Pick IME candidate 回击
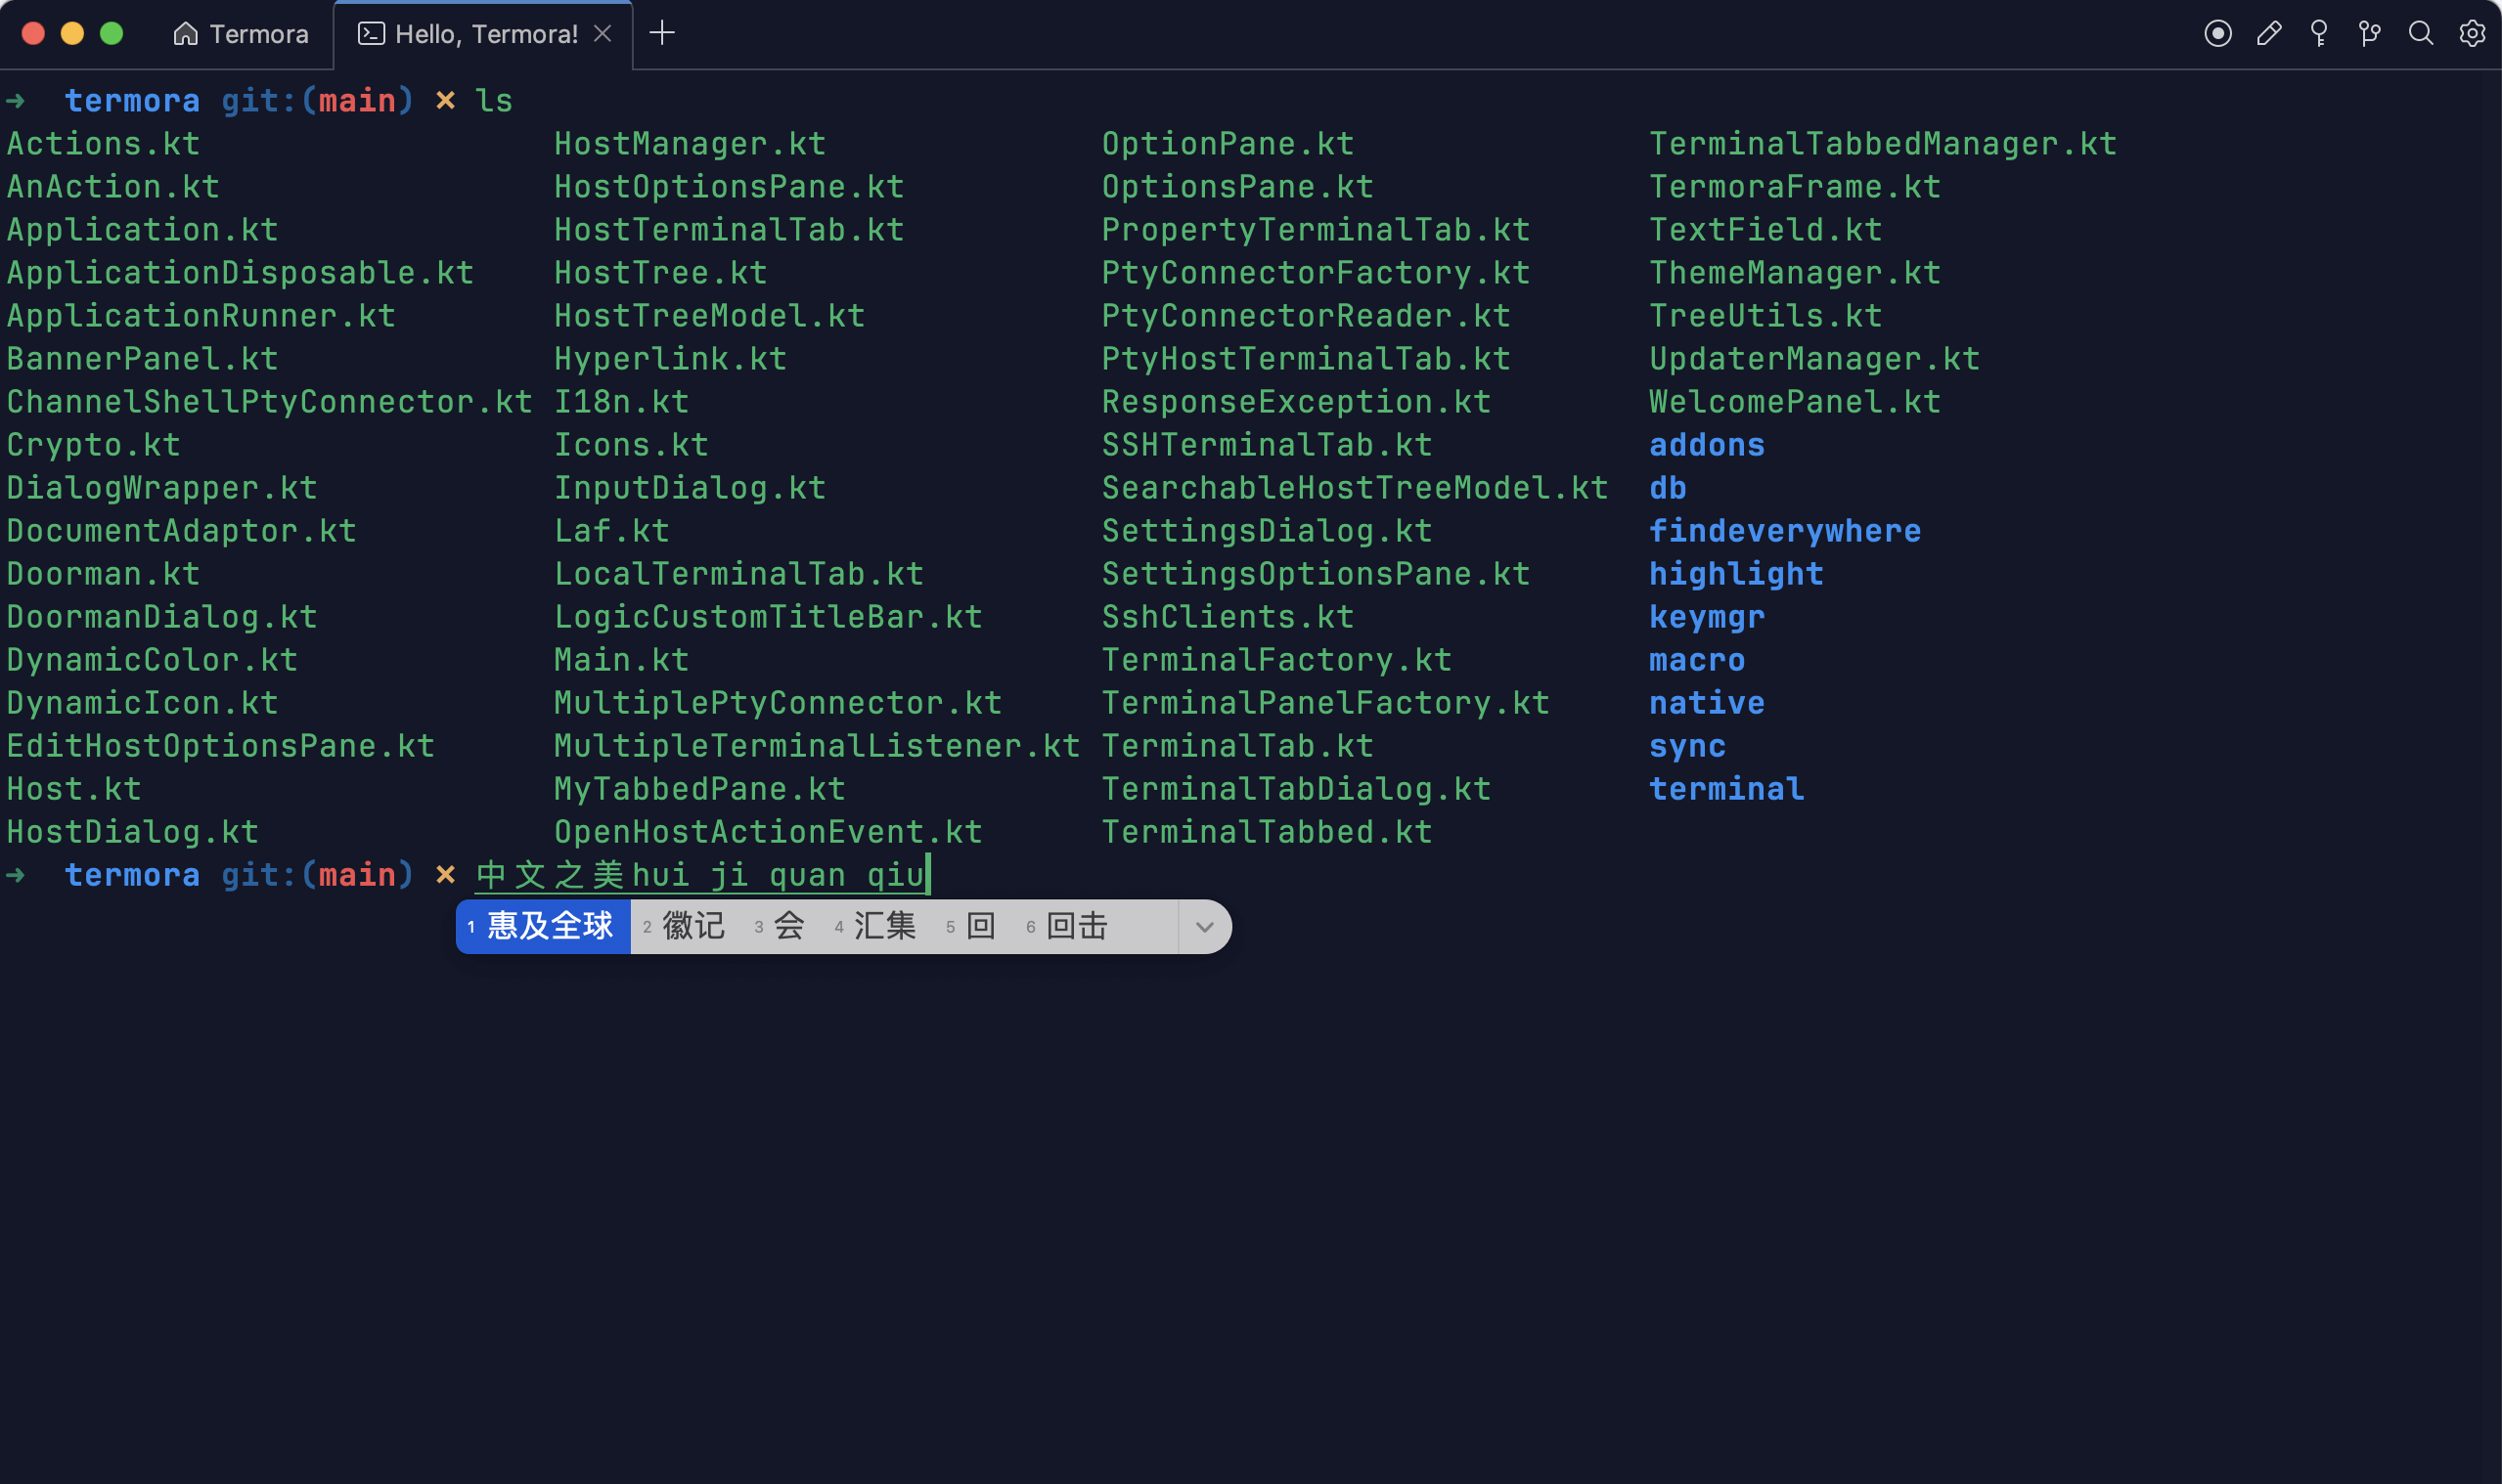The height and width of the screenshot is (1484, 2502). click(x=1068, y=926)
